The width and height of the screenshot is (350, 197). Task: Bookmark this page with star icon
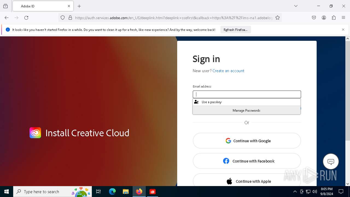coord(278,18)
